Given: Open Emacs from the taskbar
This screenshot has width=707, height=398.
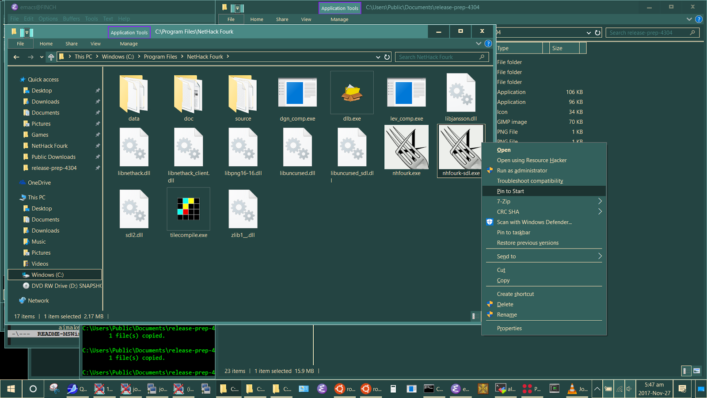Looking at the screenshot, I should point(456,389).
